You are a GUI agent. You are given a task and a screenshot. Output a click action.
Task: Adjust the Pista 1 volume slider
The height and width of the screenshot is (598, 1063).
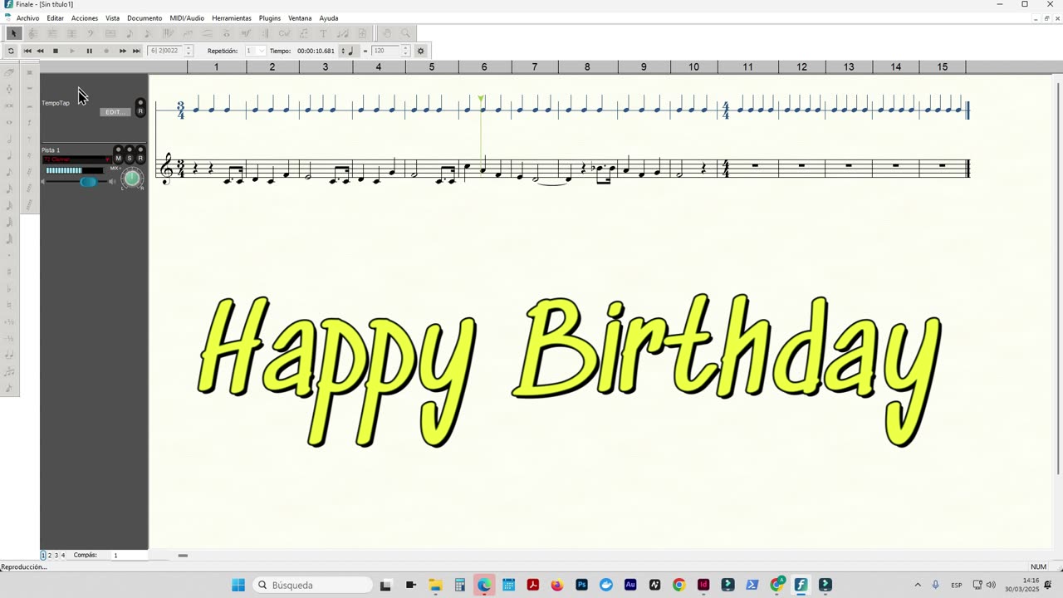[88, 182]
